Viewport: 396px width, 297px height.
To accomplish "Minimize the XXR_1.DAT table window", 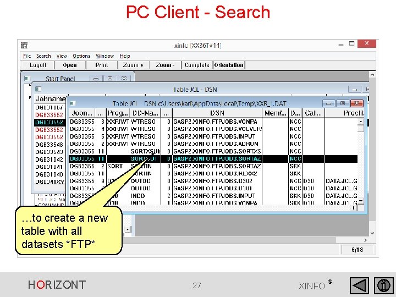I will 328,103.
